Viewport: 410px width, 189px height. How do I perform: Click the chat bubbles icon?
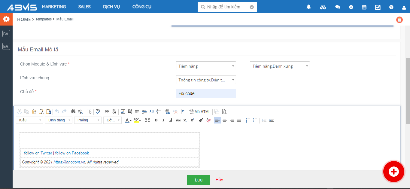[x=337, y=7]
